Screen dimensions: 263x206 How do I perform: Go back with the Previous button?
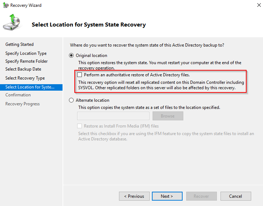click(134, 196)
